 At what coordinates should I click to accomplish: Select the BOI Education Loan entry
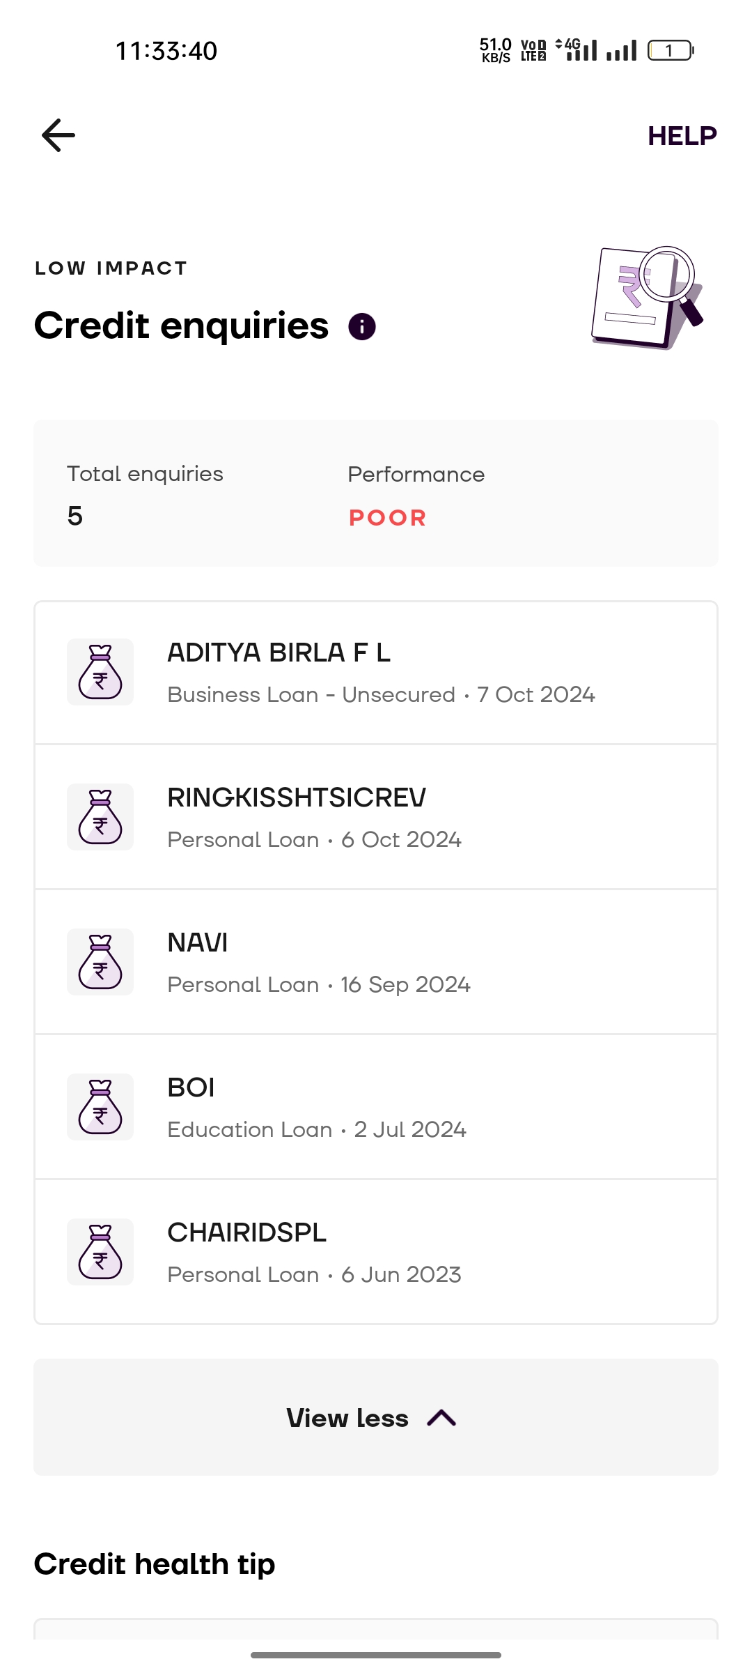[317, 1108]
